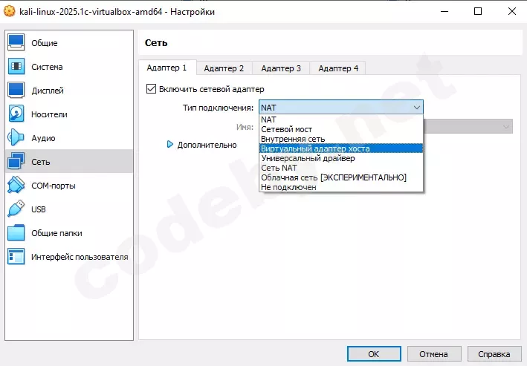Choose Виртуальный адаптер хоста option

(315, 148)
